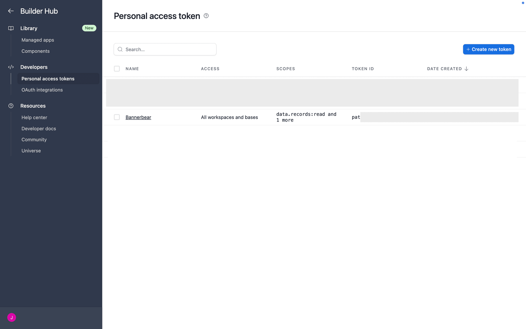Click the magnifying glass inside the search box
The image size is (526, 329).
point(120,49)
